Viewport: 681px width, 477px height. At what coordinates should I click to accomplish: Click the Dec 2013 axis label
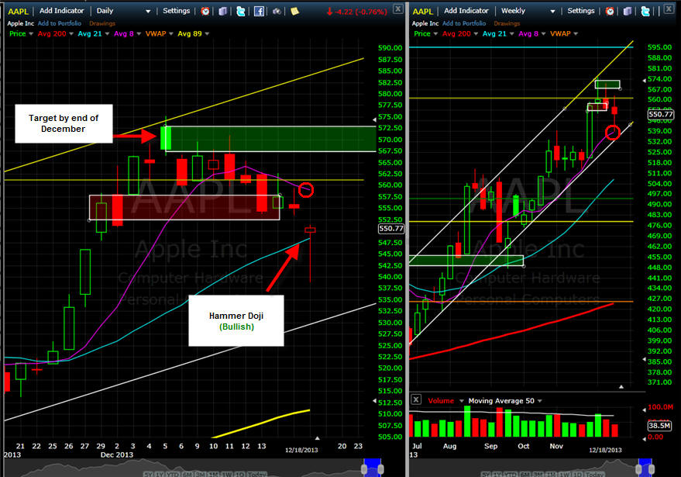coord(117,455)
